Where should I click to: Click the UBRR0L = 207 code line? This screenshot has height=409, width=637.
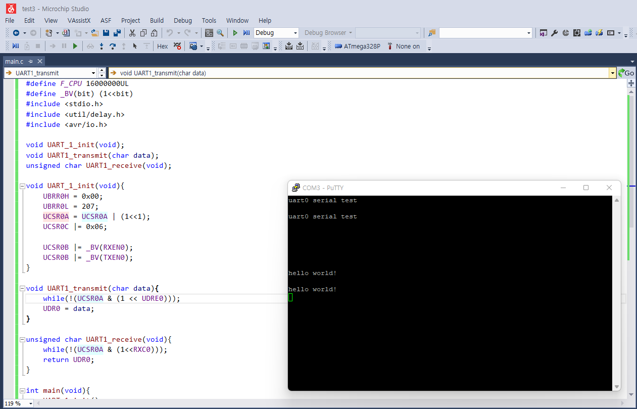(71, 206)
